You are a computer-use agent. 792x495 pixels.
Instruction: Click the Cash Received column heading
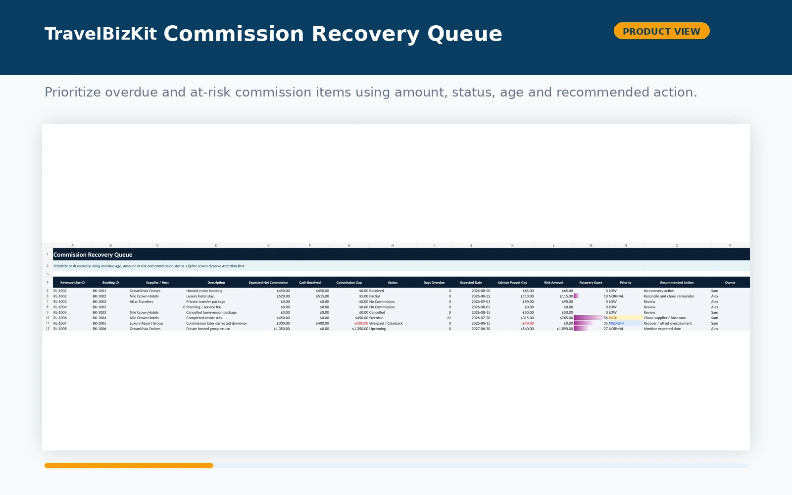310,283
